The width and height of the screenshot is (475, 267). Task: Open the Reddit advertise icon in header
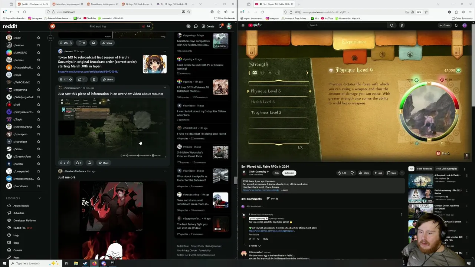pyautogui.click(x=189, y=26)
